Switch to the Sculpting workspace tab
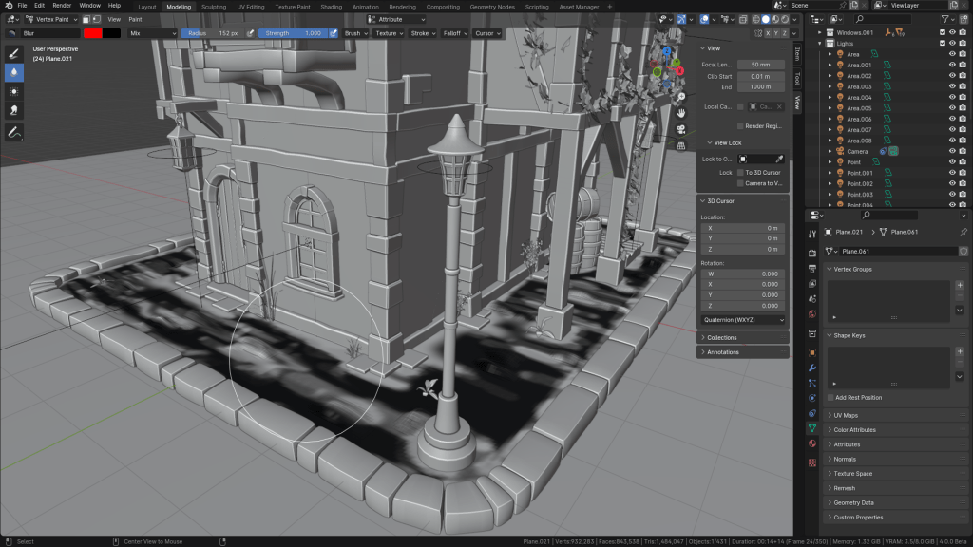Viewport: 973px width, 547px height. (x=214, y=7)
